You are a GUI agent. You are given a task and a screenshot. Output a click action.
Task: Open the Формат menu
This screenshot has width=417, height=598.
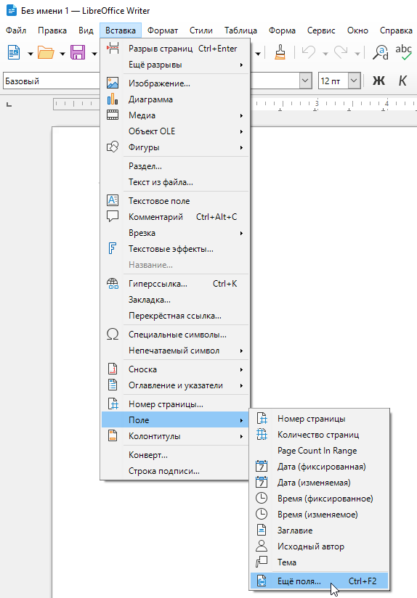(x=163, y=30)
